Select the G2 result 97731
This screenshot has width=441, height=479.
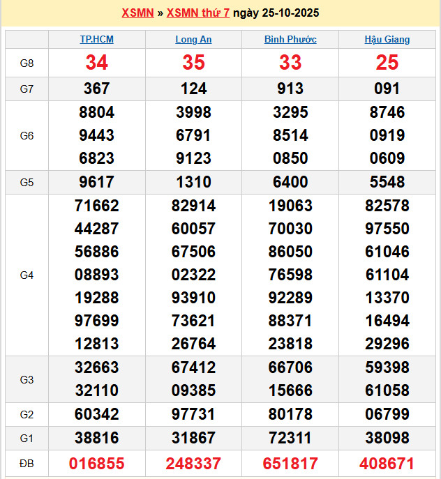(193, 415)
